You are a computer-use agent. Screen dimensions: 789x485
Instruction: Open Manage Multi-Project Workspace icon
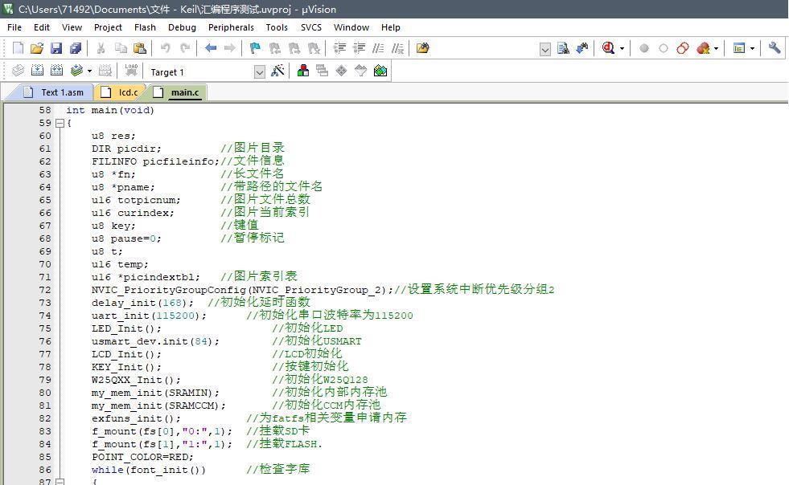322,71
